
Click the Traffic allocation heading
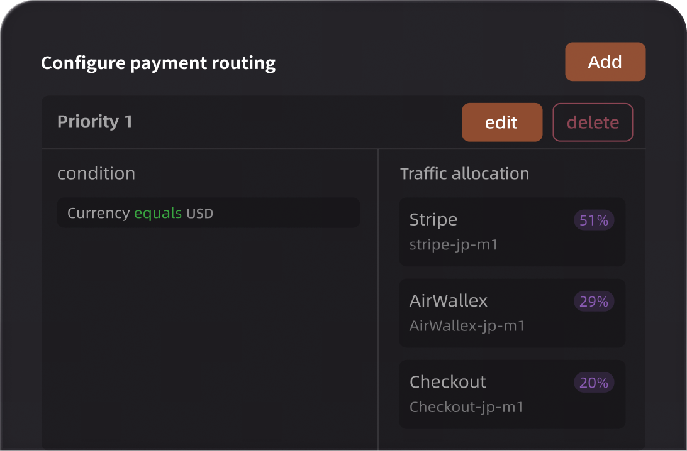point(464,173)
